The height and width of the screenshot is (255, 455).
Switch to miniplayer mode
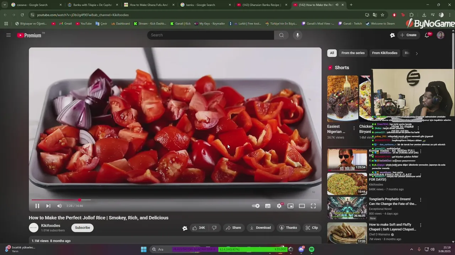coord(290,206)
